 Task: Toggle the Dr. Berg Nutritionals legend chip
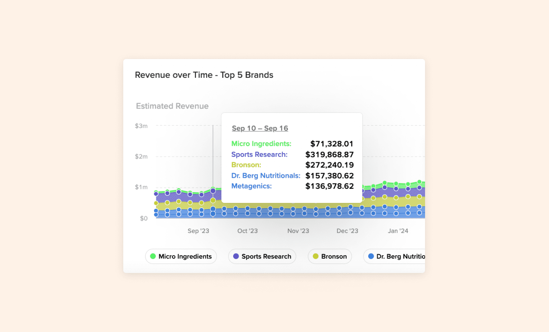(394, 256)
